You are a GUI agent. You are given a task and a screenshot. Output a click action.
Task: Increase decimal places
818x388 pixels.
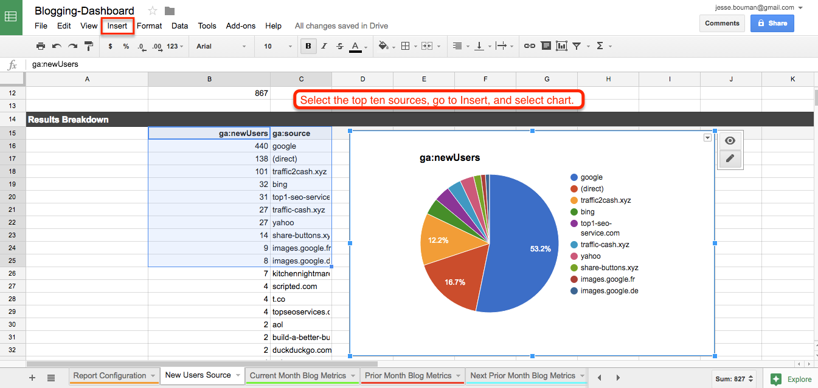point(157,46)
